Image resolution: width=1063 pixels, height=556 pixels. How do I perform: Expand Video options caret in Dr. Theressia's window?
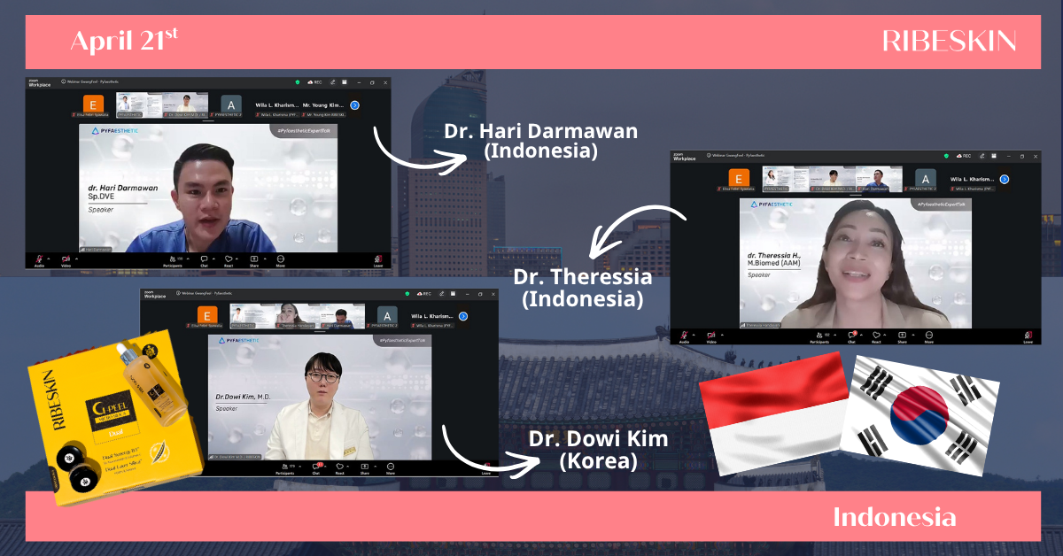(721, 335)
